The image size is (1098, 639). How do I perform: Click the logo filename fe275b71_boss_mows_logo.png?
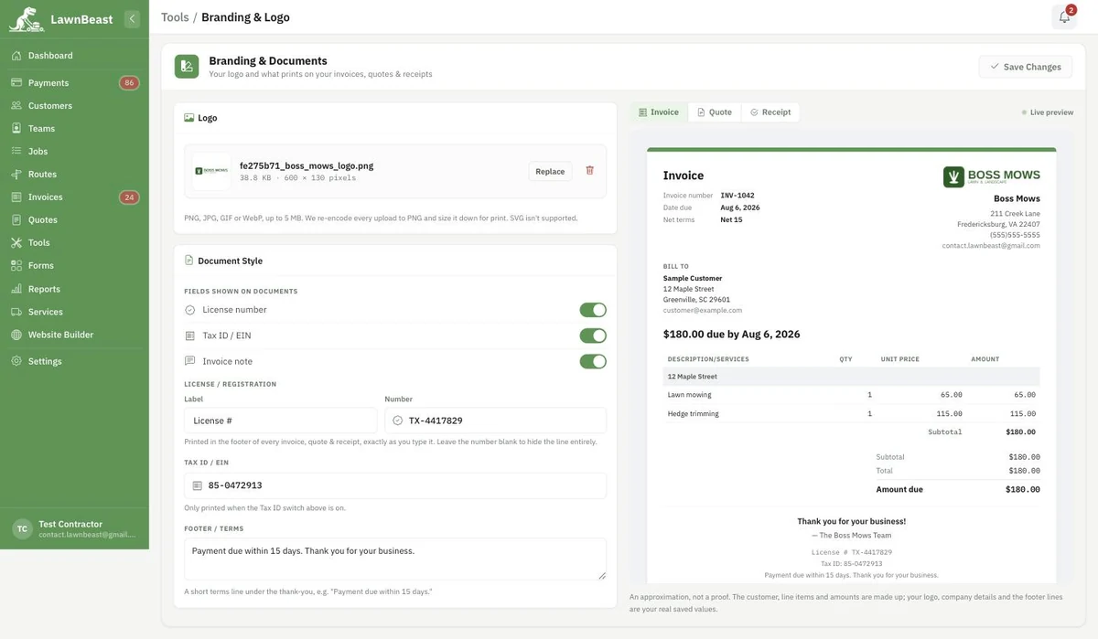coord(307,166)
